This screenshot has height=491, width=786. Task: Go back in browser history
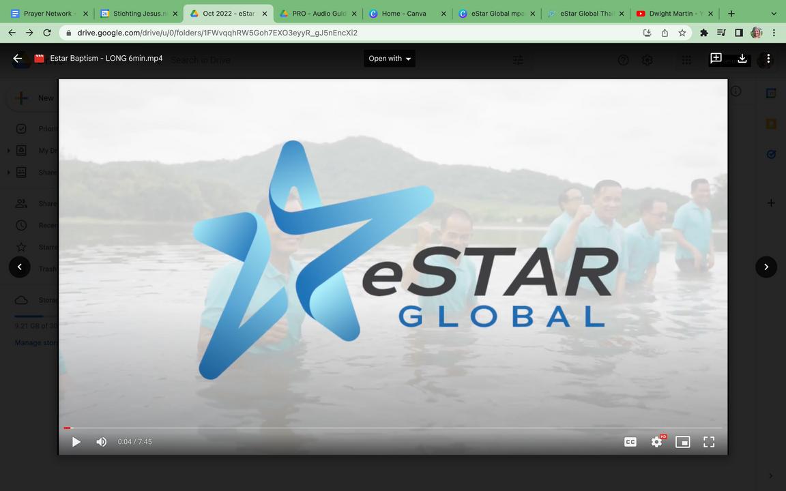click(12, 33)
